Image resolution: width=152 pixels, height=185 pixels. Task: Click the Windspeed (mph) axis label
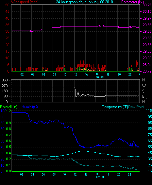click(25, 2)
